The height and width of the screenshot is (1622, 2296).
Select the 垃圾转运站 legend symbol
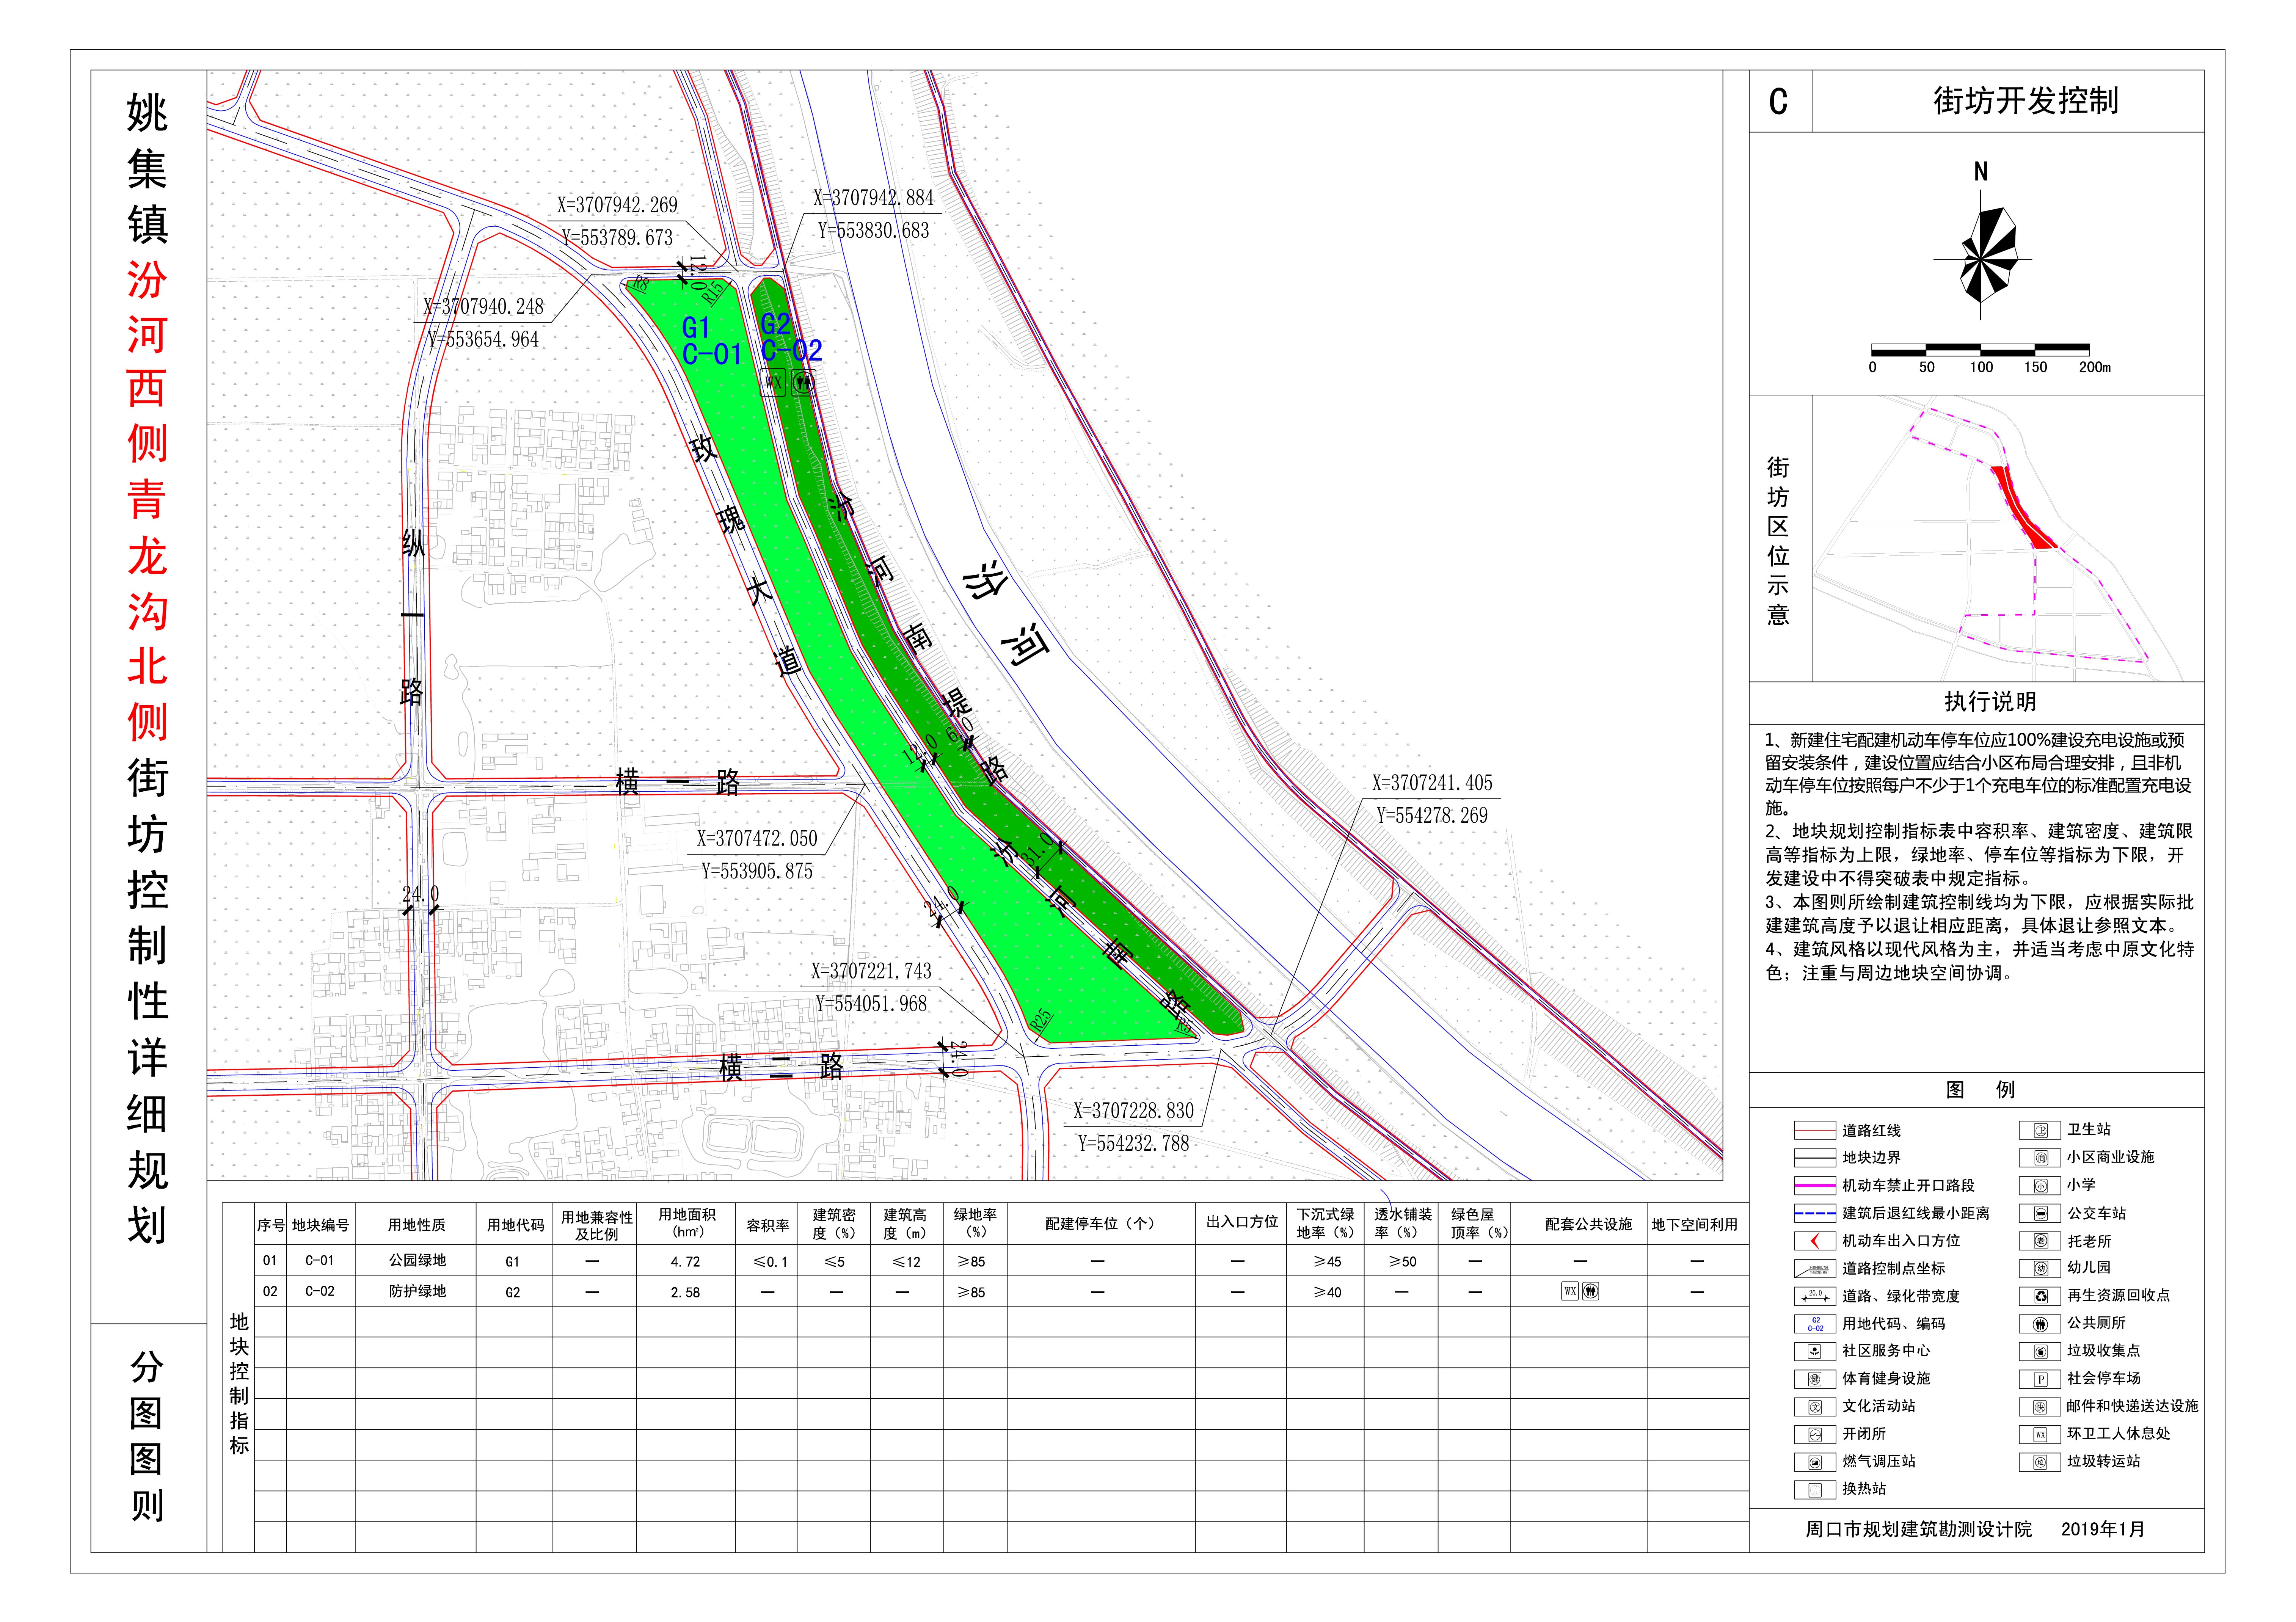(2040, 1462)
